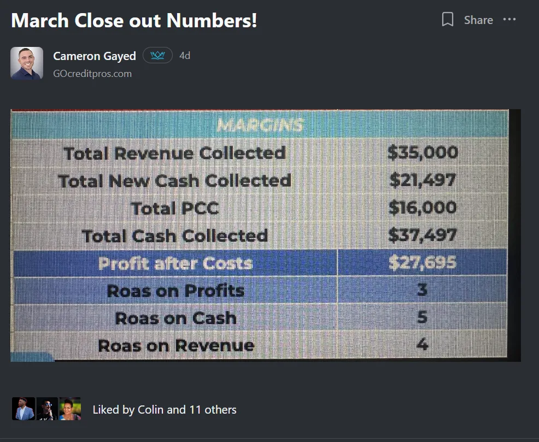
Task: Click the Profit after Costs row in image
Action: click(260, 263)
